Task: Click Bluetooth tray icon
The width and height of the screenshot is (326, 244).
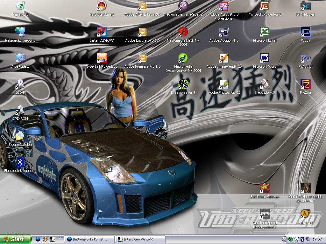Action: (x=302, y=239)
